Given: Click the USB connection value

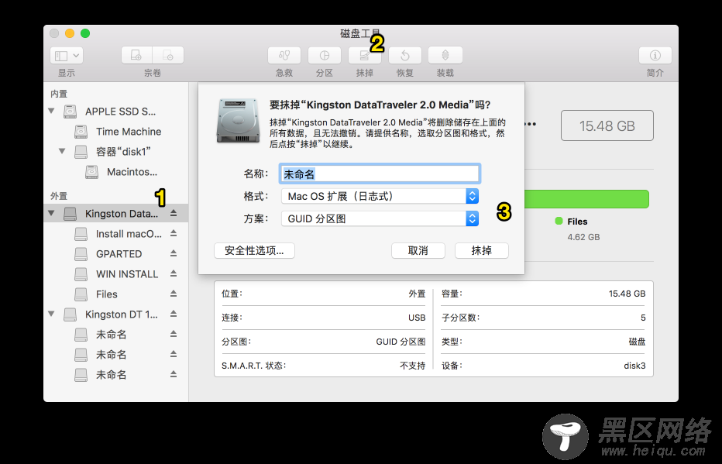Looking at the screenshot, I should (x=417, y=318).
